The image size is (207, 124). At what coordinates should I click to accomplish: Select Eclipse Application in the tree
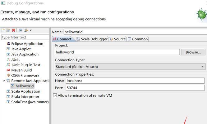tap(27, 44)
